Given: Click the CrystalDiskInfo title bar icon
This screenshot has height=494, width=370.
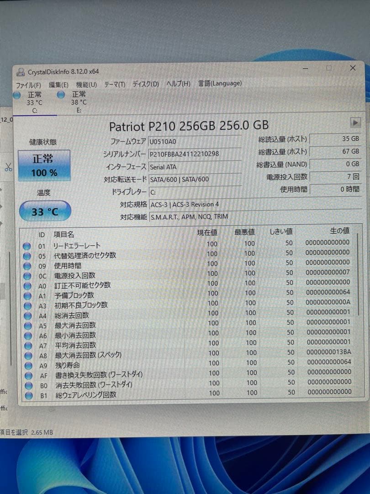Looking at the screenshot, I should [x=21, y=71].
